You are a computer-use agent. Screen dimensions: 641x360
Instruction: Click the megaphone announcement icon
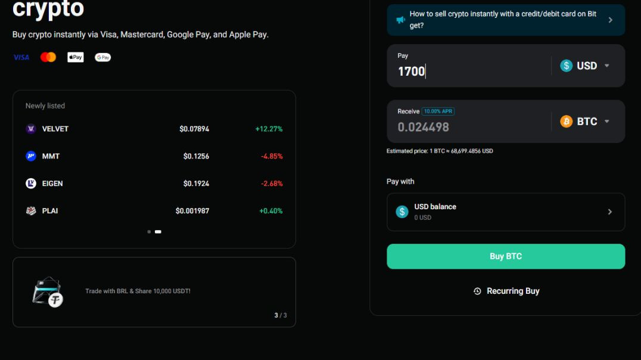pos(400,20)
